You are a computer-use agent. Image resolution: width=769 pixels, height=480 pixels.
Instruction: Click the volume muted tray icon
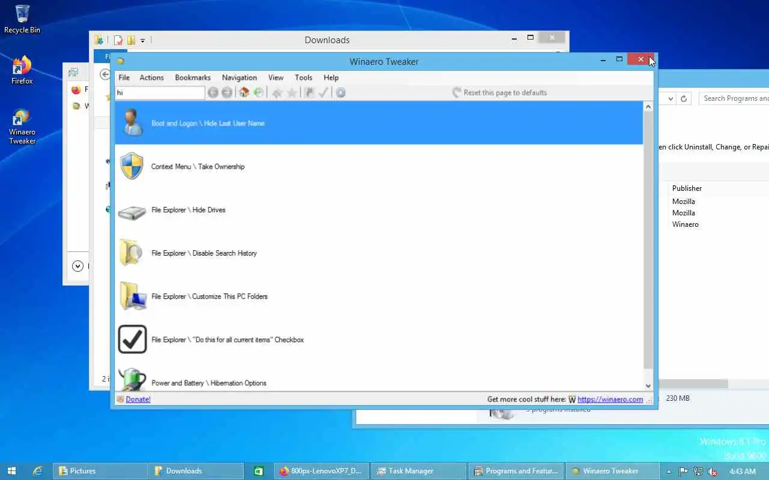pos(713,472)
